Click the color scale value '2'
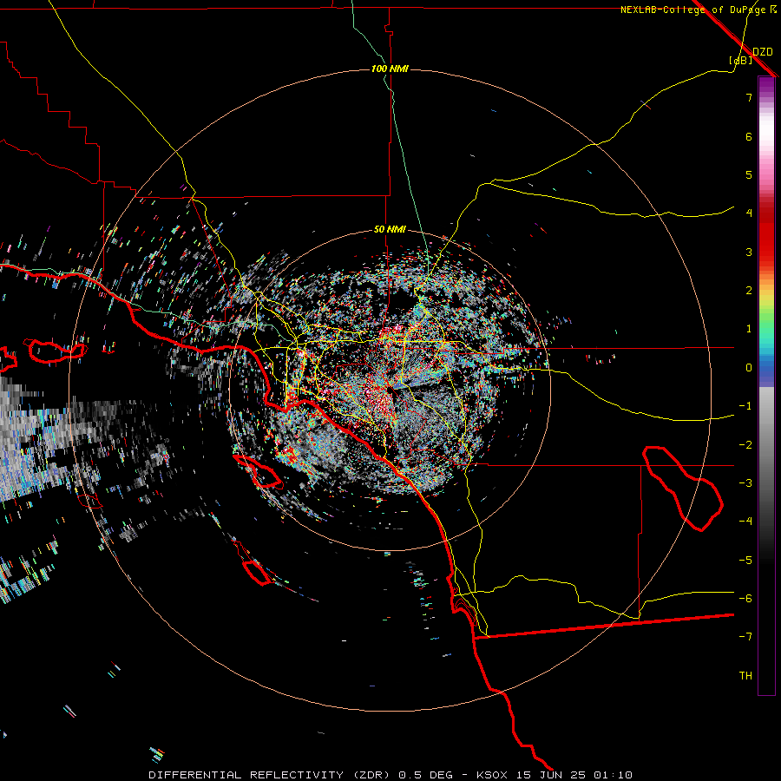 749,291
